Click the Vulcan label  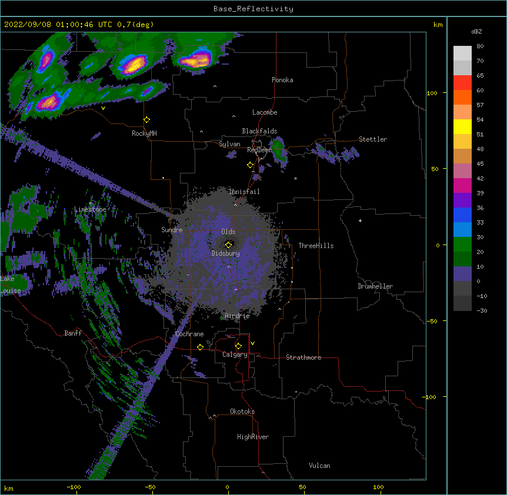click(319, 466)
